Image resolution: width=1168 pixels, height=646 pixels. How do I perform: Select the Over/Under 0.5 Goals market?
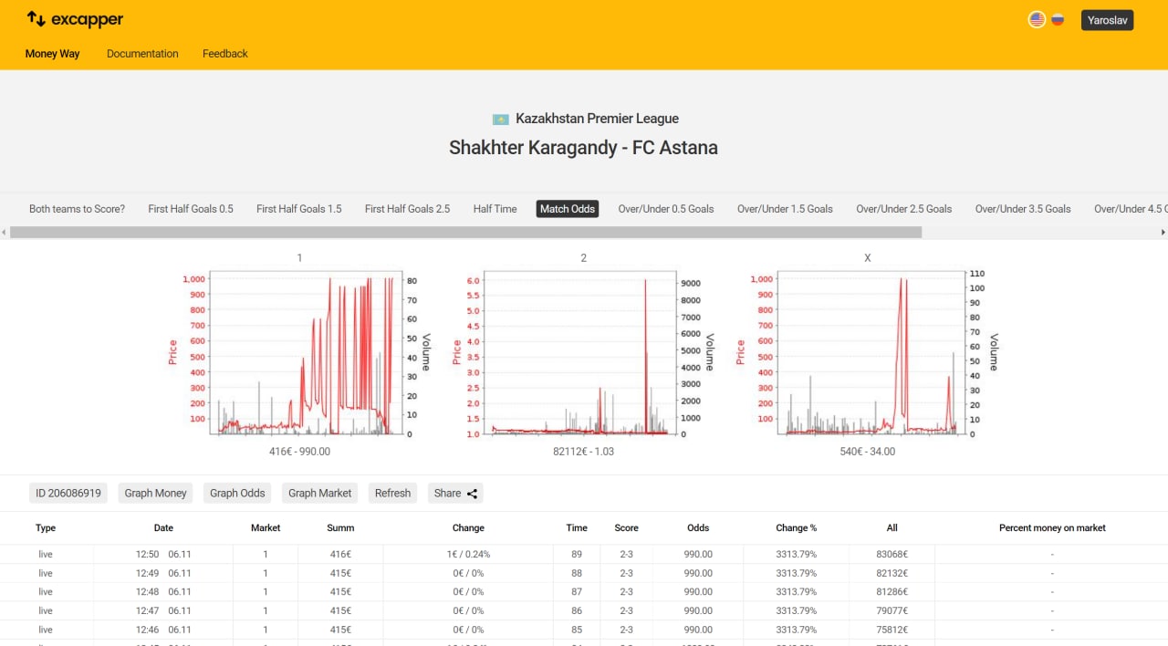tap(666, 209)
